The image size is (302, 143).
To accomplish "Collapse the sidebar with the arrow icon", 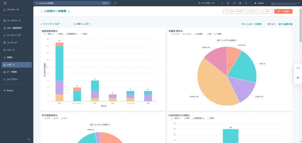I will pyautogui.click(x=29, y=139).
